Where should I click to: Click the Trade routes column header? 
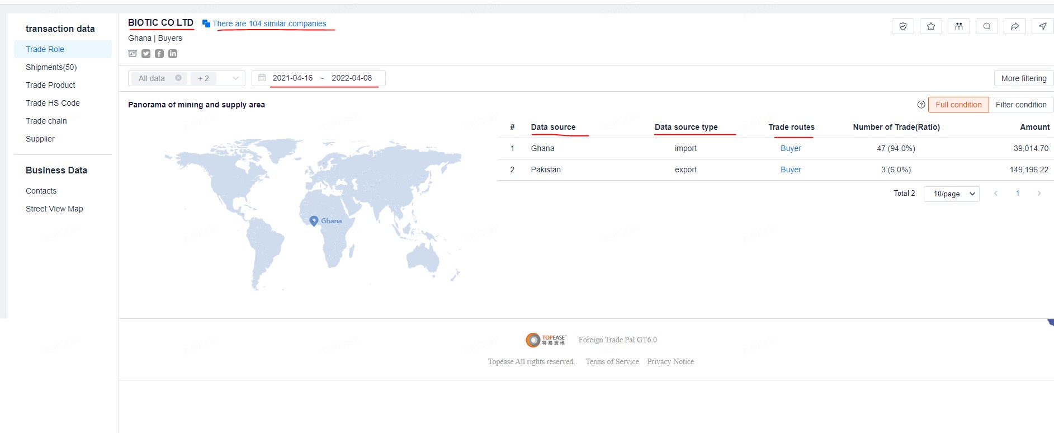791,127
